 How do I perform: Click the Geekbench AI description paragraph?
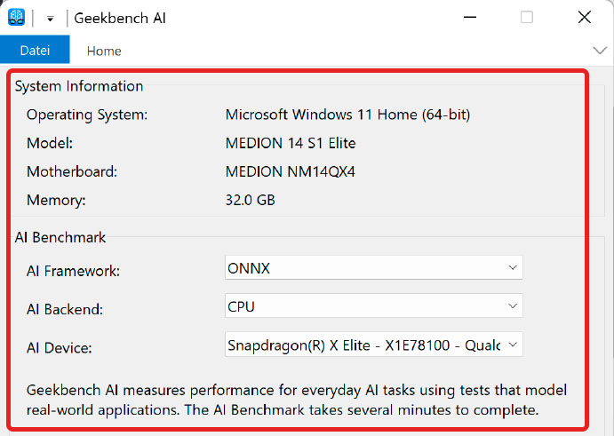[x=297, y=400]
